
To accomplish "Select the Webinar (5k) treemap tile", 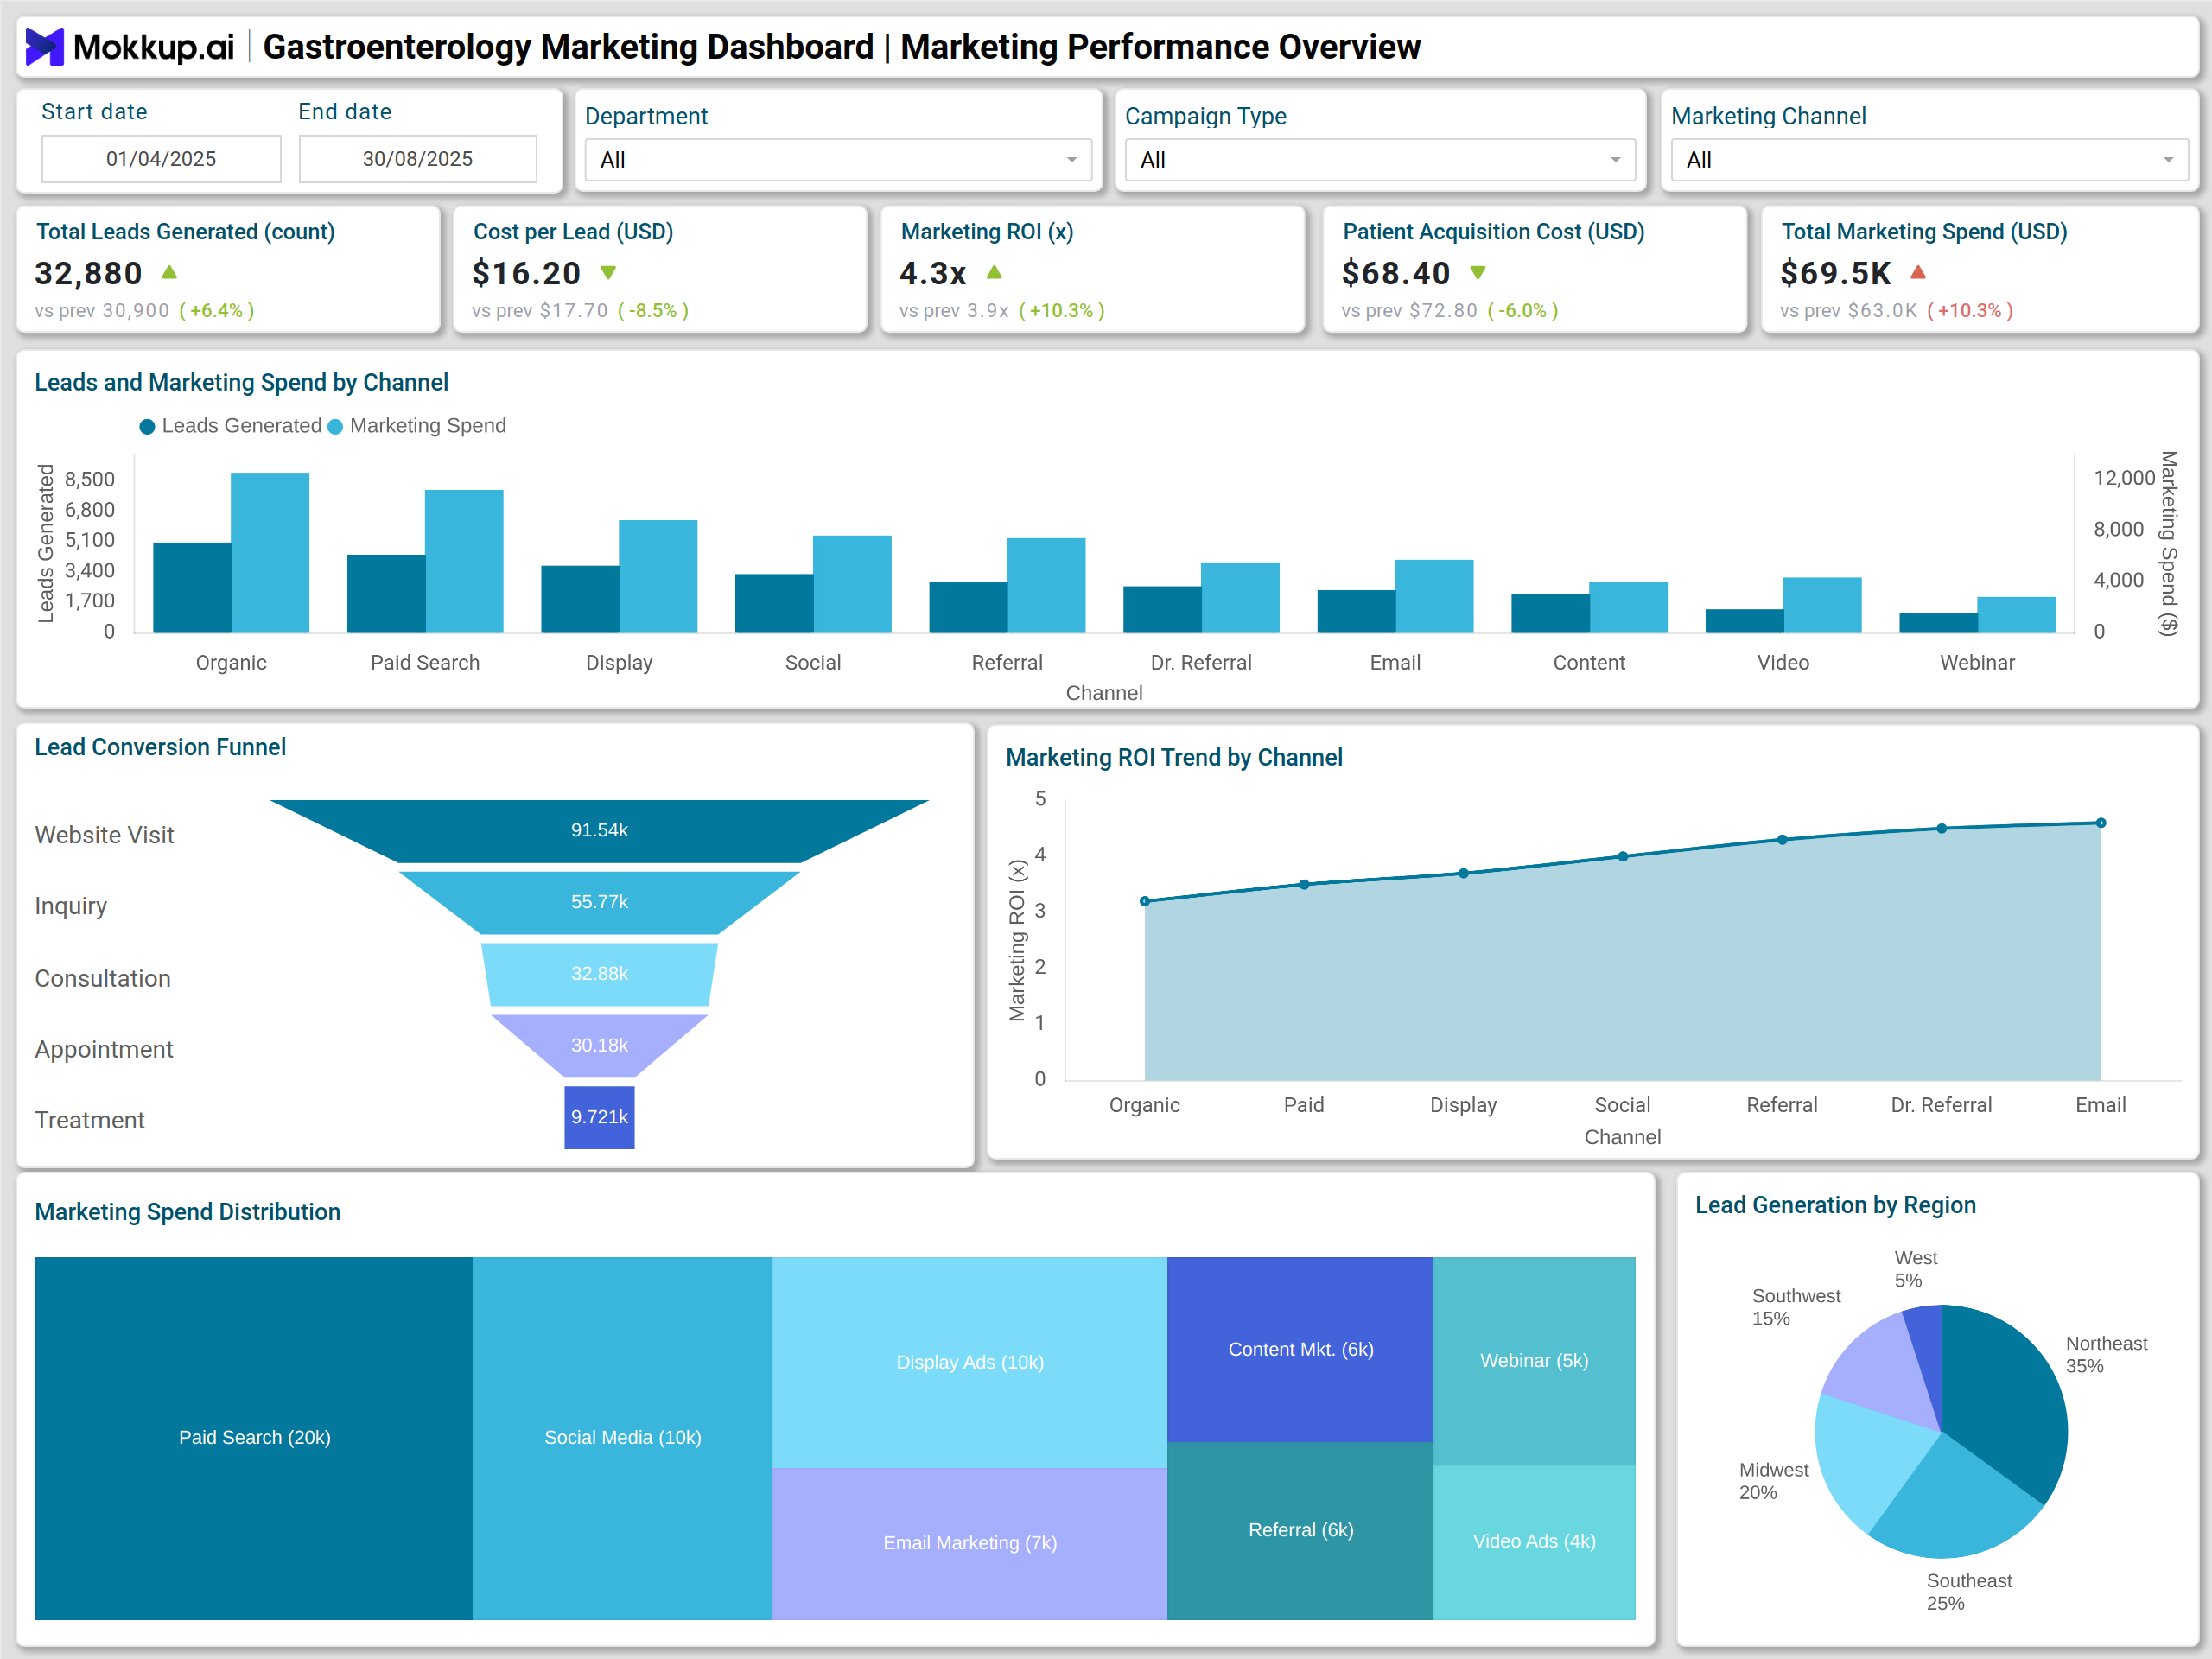I will pyautogui.click(x=1534, y=1361).
